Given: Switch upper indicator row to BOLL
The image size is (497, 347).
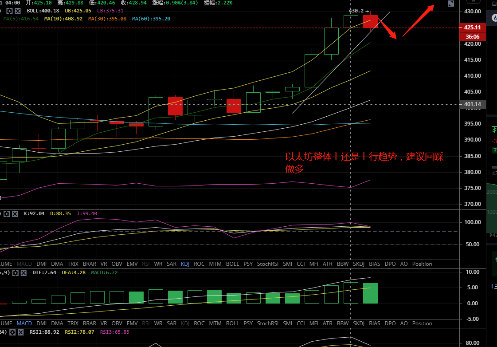Looking at the screenshot, I should [x=232, y=264].
